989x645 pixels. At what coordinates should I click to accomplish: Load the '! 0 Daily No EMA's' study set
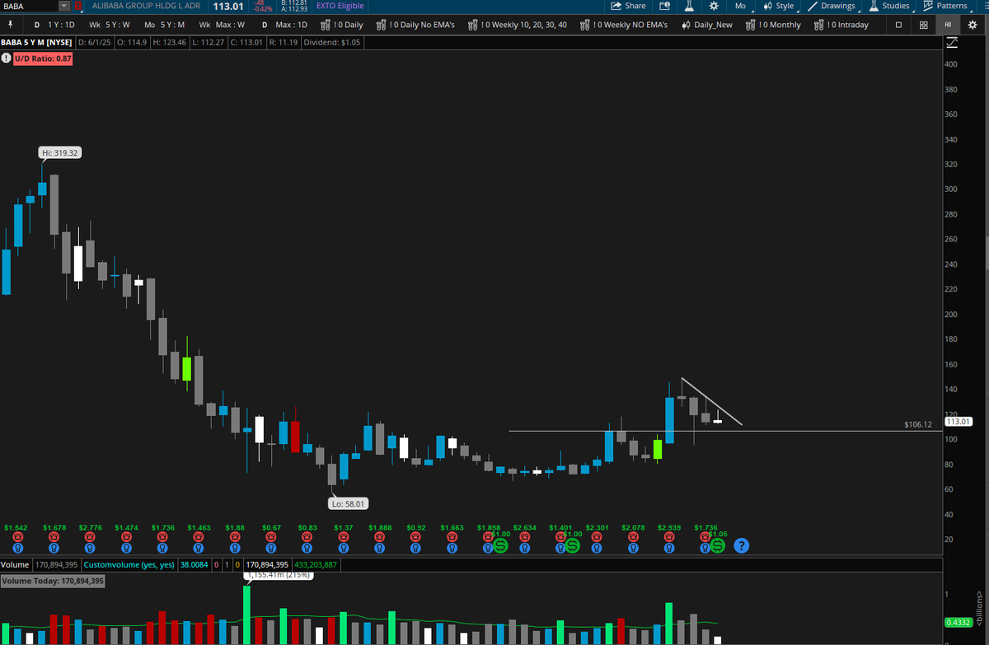pos(415,25)
